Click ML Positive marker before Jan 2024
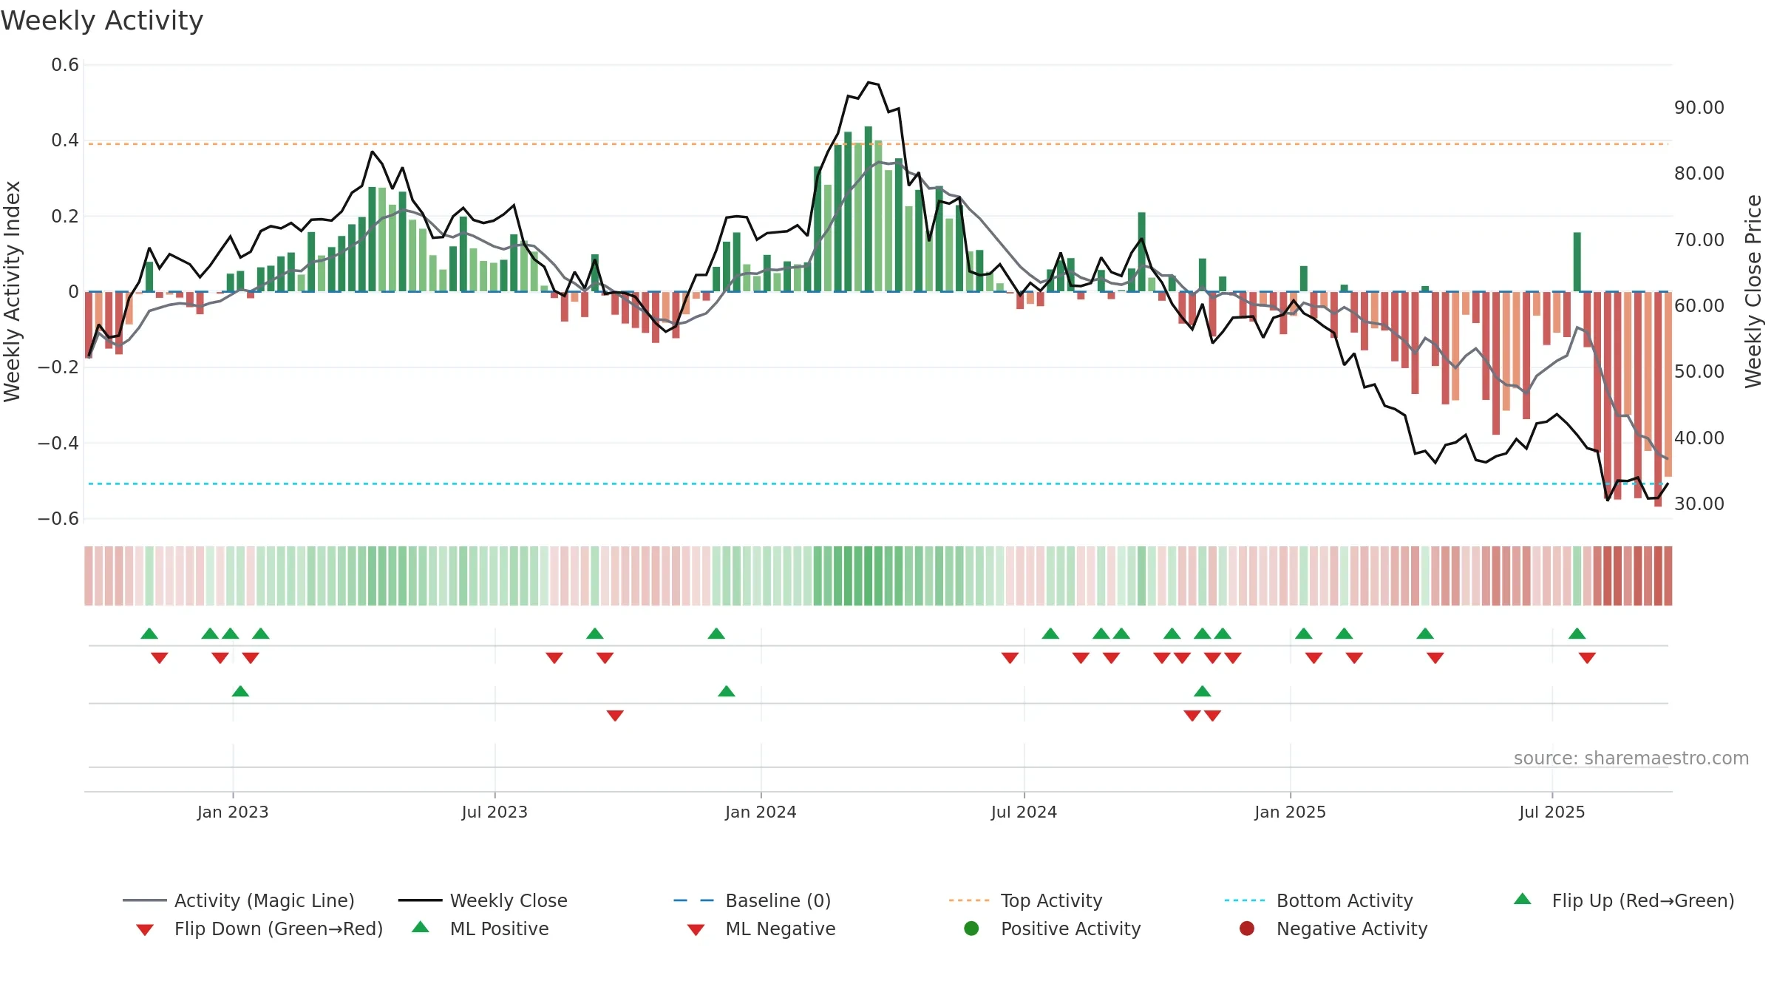1774x998 pixels. [727, 691]
